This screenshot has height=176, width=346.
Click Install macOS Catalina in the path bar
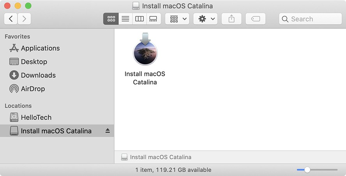pyautogui.click(x=156, y=157)
